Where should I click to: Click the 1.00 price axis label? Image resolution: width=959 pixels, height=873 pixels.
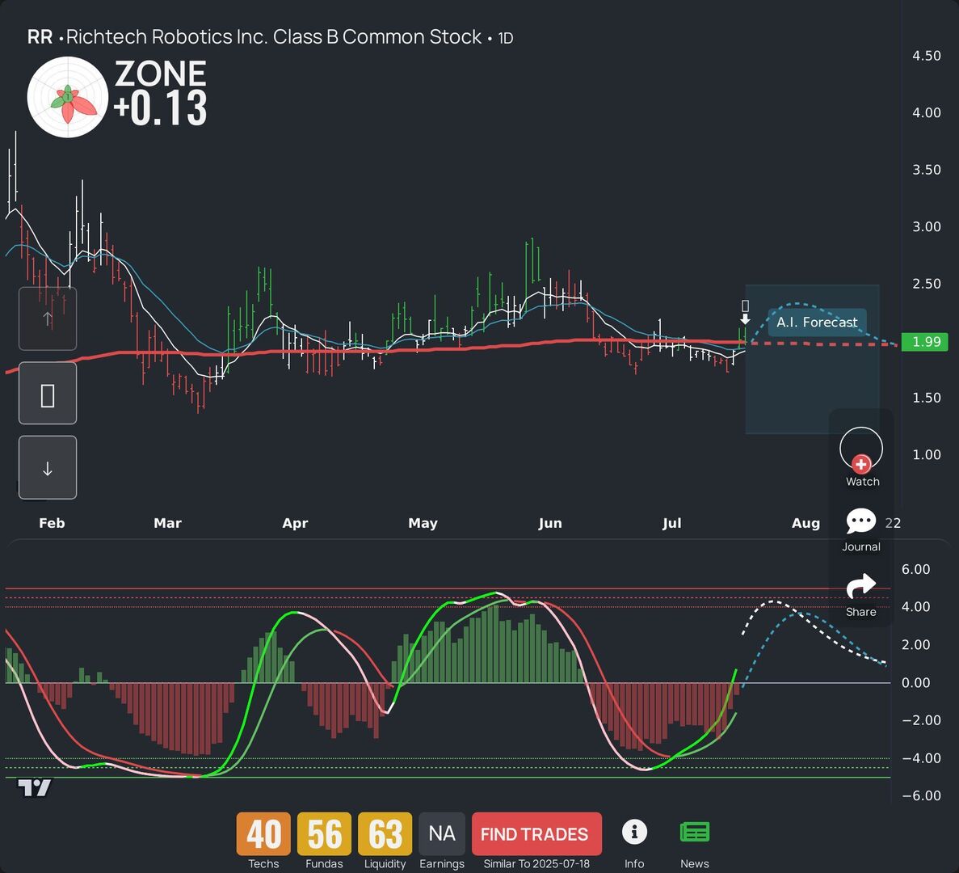point(927,454)
